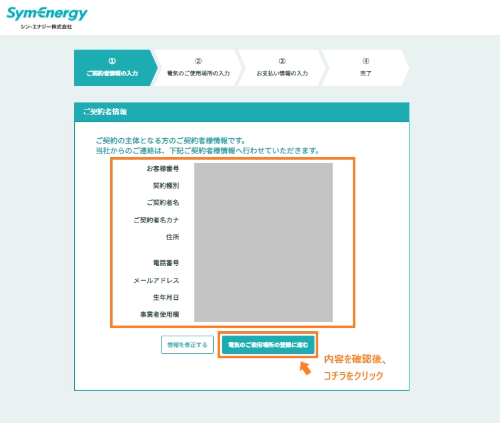
Task: Click the gray masked contractor details area
Action: click(x=263, y=242)
